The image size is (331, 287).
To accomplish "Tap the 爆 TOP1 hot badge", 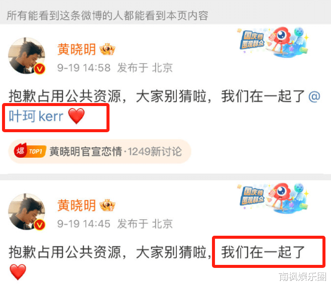I will point(30,151).
